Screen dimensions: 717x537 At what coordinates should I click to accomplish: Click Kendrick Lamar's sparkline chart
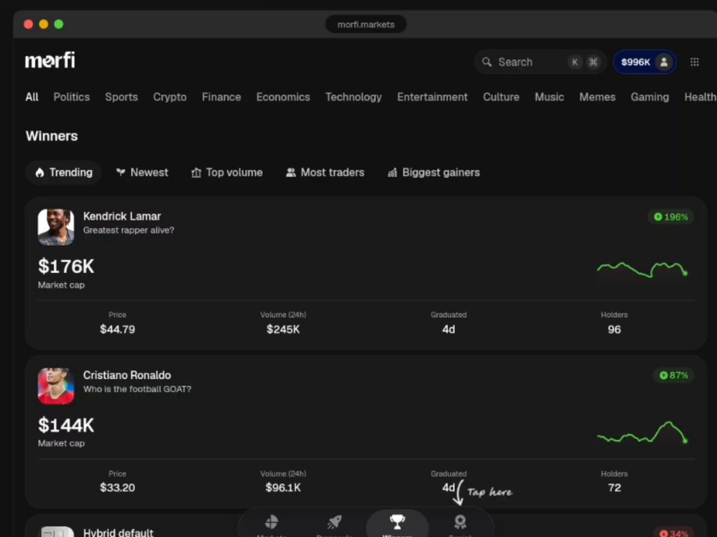tap(643, 270)
